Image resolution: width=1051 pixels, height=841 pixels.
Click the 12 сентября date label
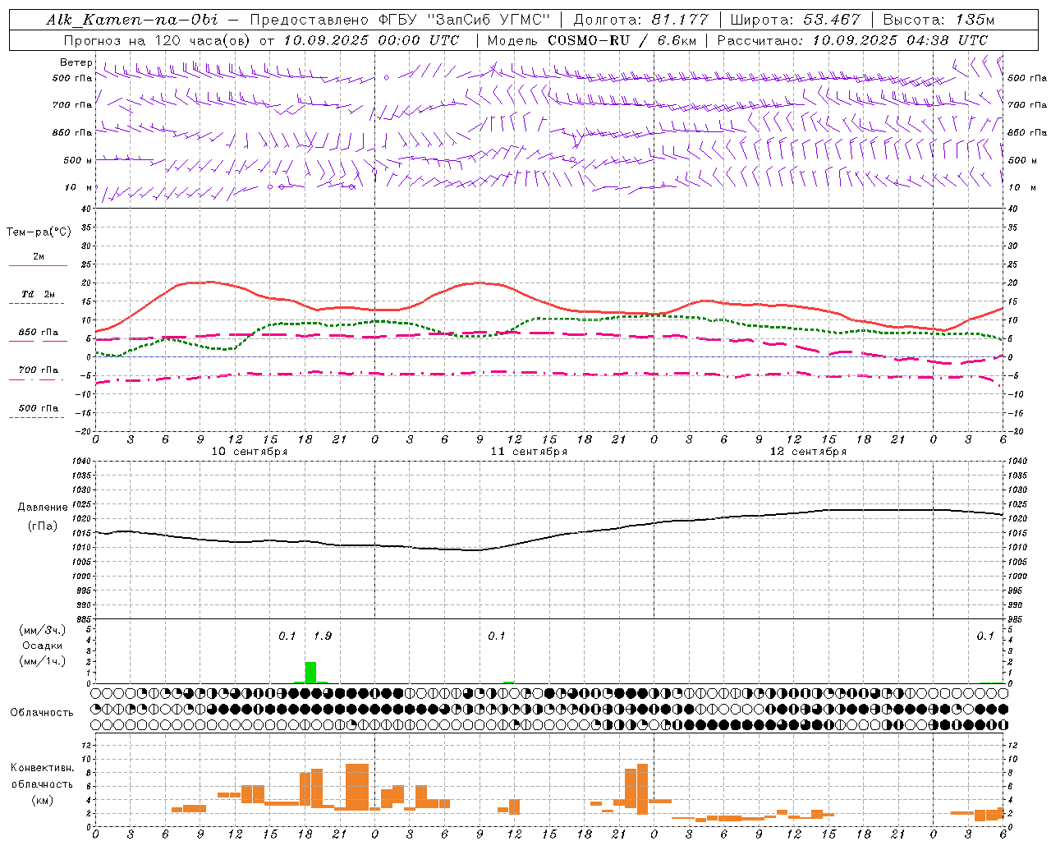(808, 452)
